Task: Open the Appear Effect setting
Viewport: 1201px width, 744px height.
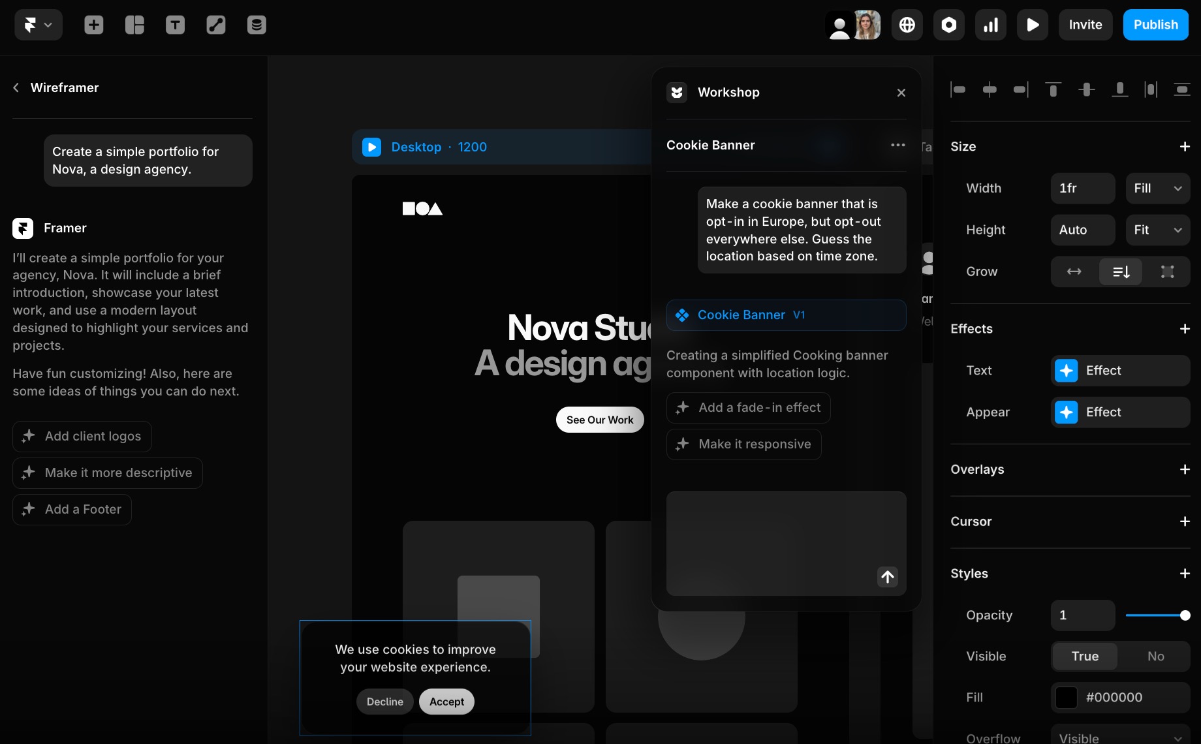Action: [1121, 412]
